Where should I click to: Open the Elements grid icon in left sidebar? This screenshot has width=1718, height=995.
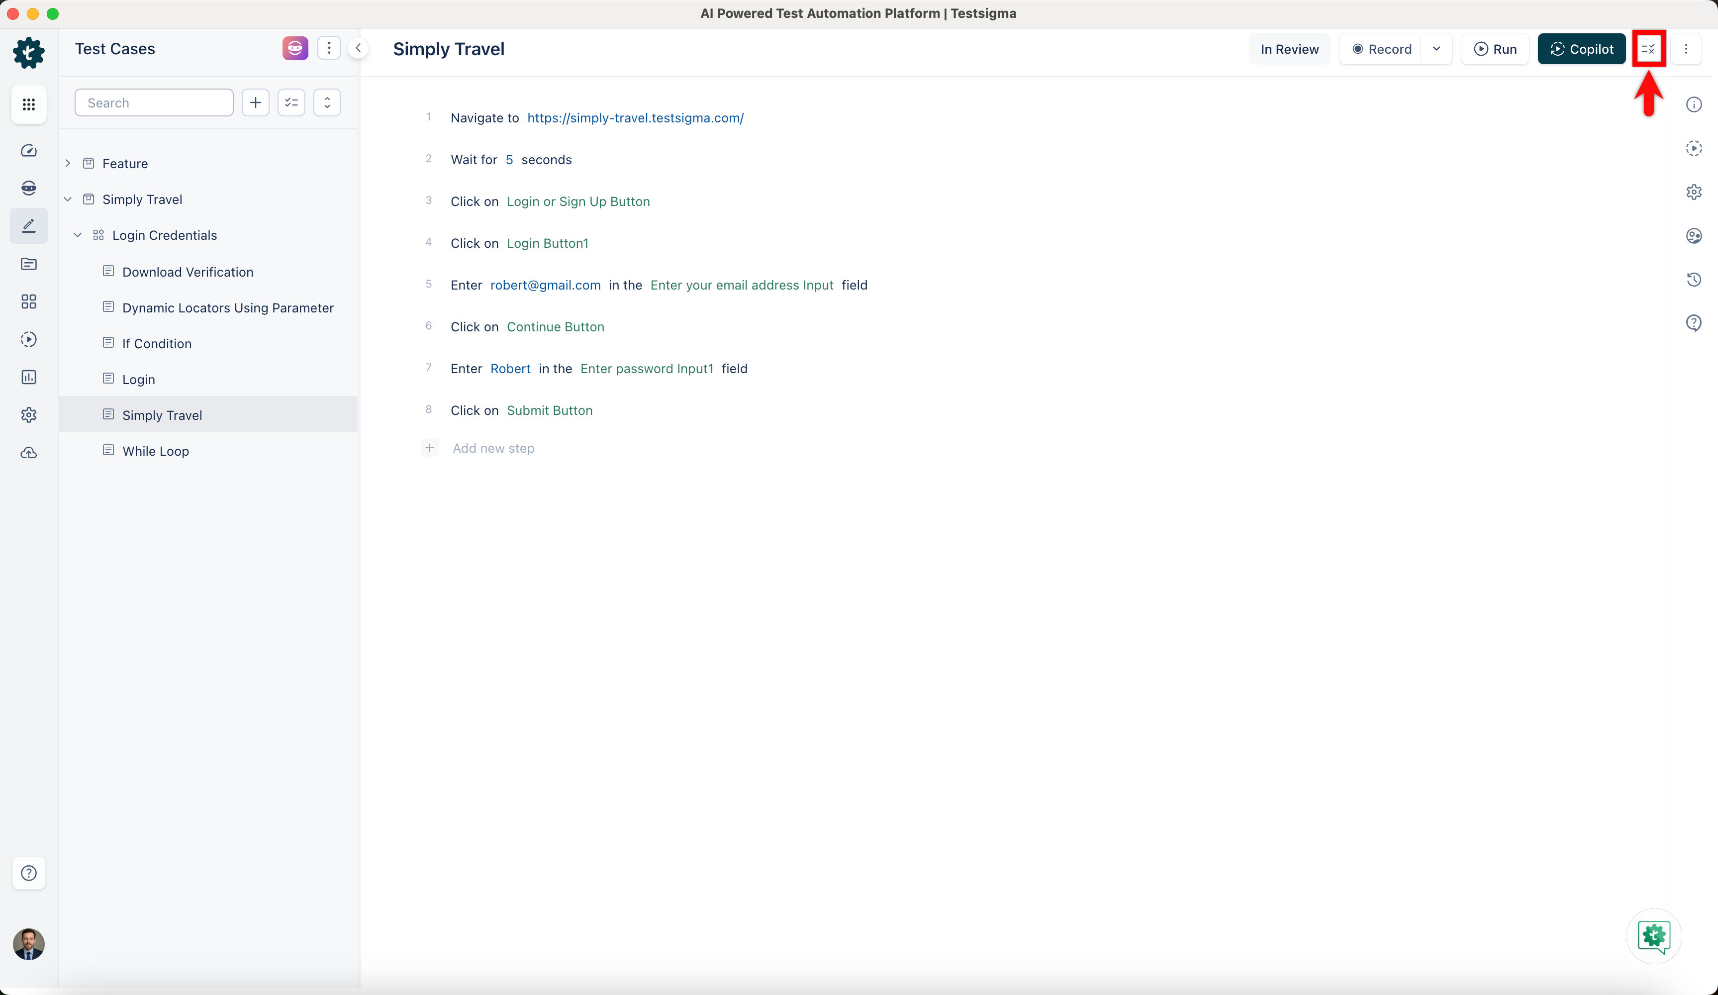[x=29, y=301]
